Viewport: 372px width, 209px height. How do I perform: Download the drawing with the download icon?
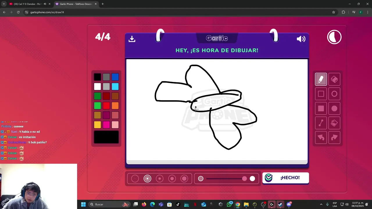(x=132, y=39)
